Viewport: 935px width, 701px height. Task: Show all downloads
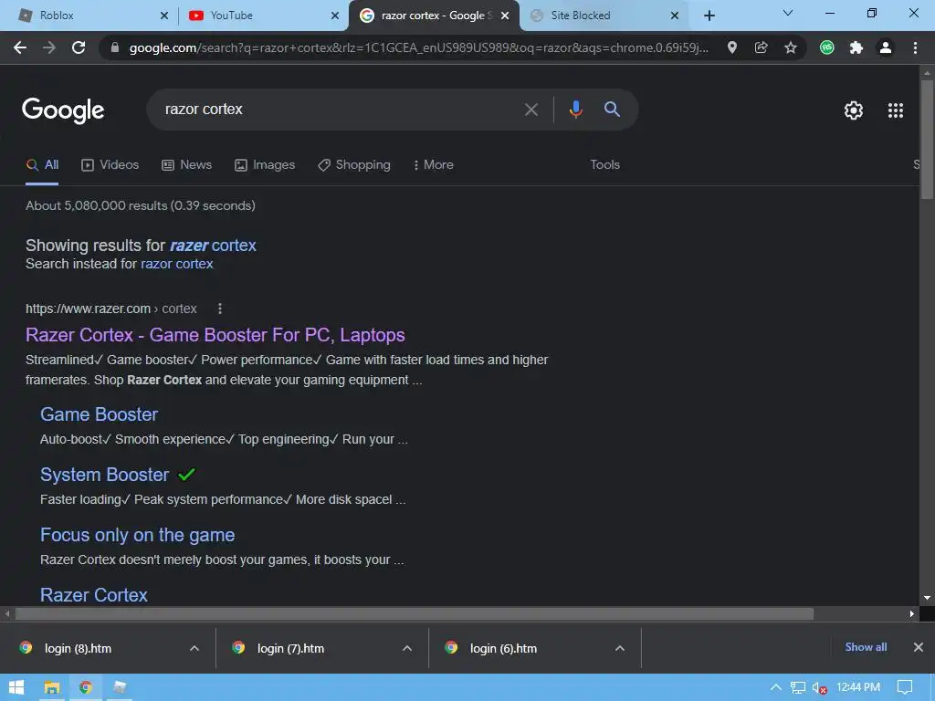pos(866,647)
